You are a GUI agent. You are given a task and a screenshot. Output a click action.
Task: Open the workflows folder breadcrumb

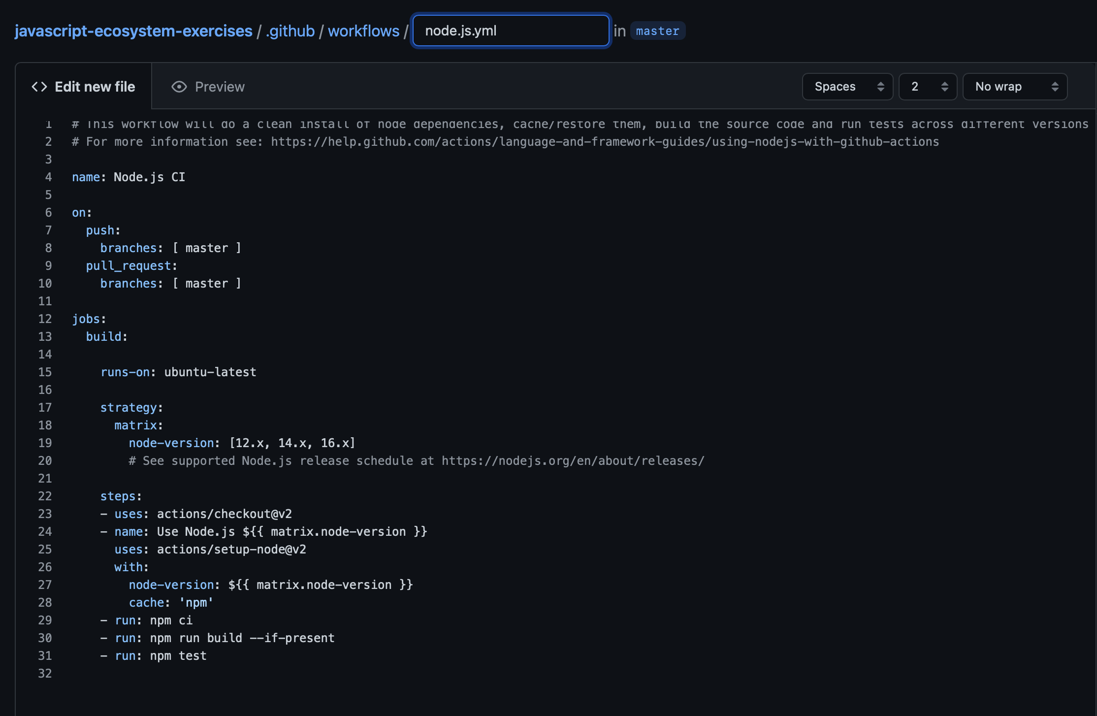363,31
